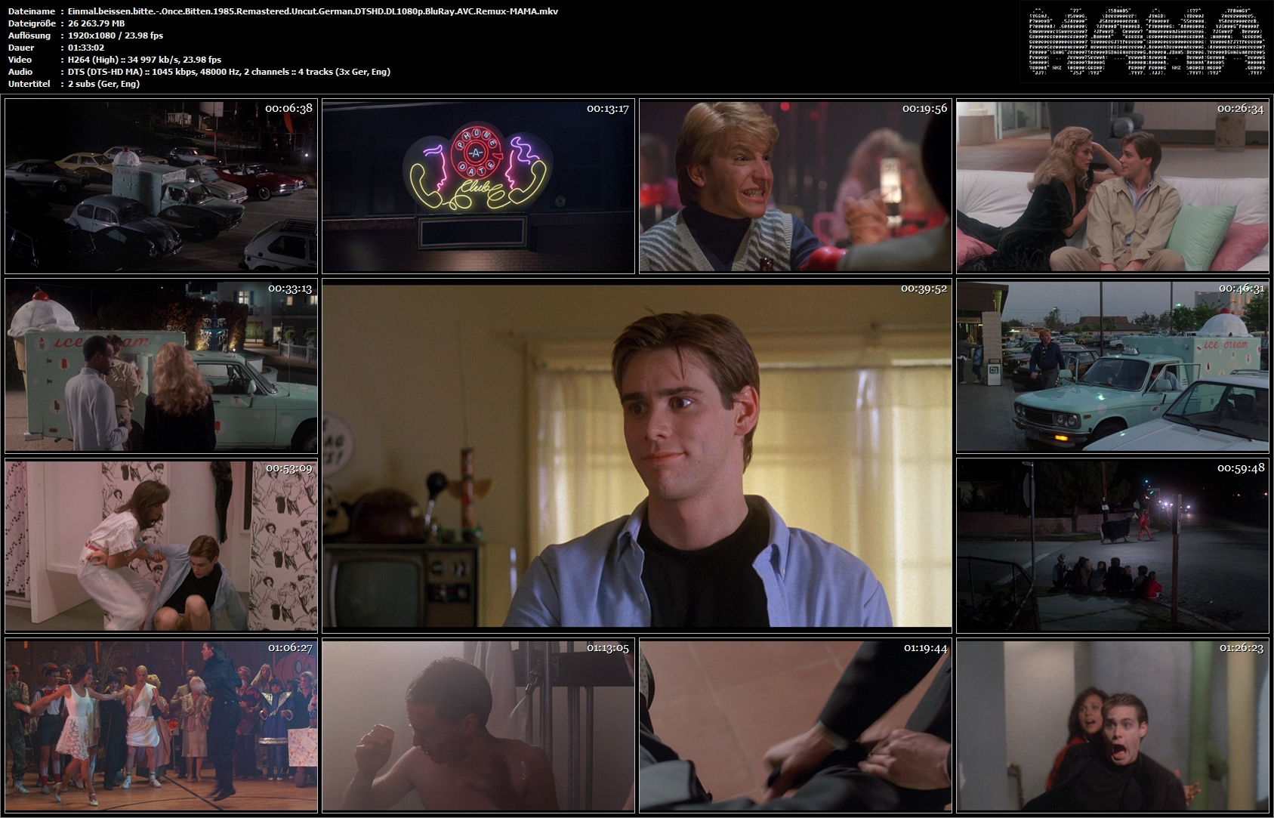Select the .mkv file name text
The image size is (1274, 818).
click(x=313, y=11)
